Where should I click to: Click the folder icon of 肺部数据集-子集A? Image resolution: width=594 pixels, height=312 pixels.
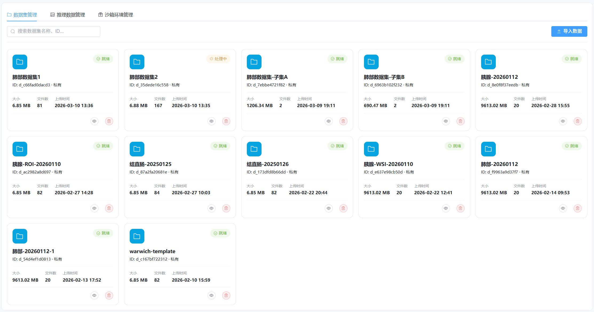254,62
